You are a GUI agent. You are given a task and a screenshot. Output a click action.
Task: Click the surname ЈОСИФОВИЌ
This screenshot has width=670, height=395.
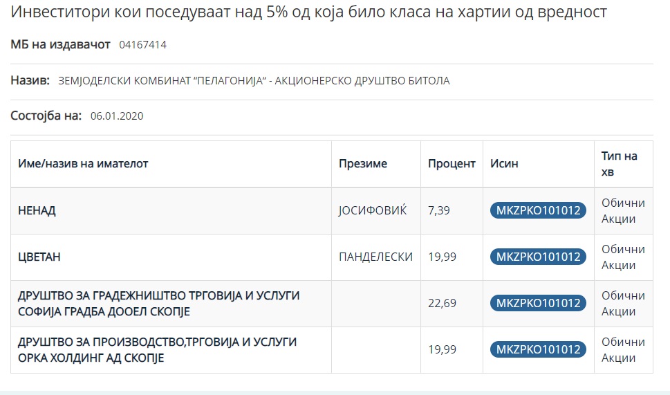pos(373,210)
